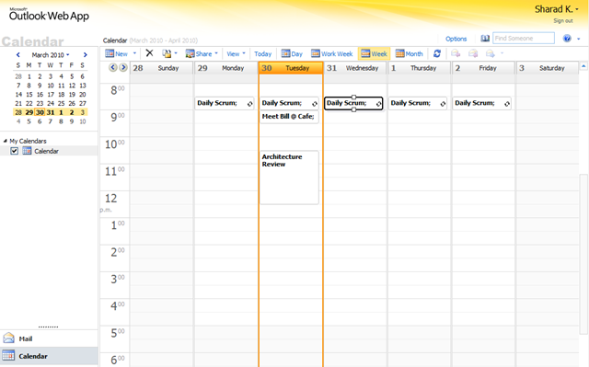Click the 31 Wednesday day header
Image resolution: width=589 pixels, height=367 pixels.
pyautogui.click(x=355, y=68)
